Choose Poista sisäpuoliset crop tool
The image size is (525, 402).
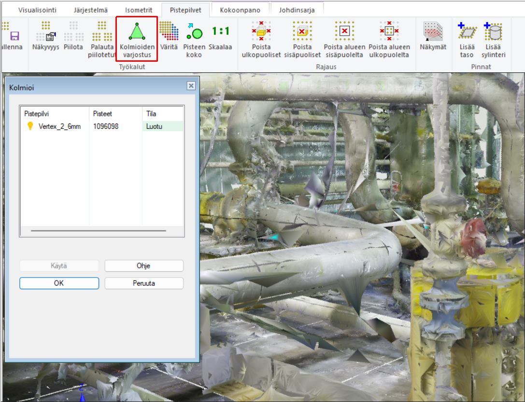pos(302,32)
